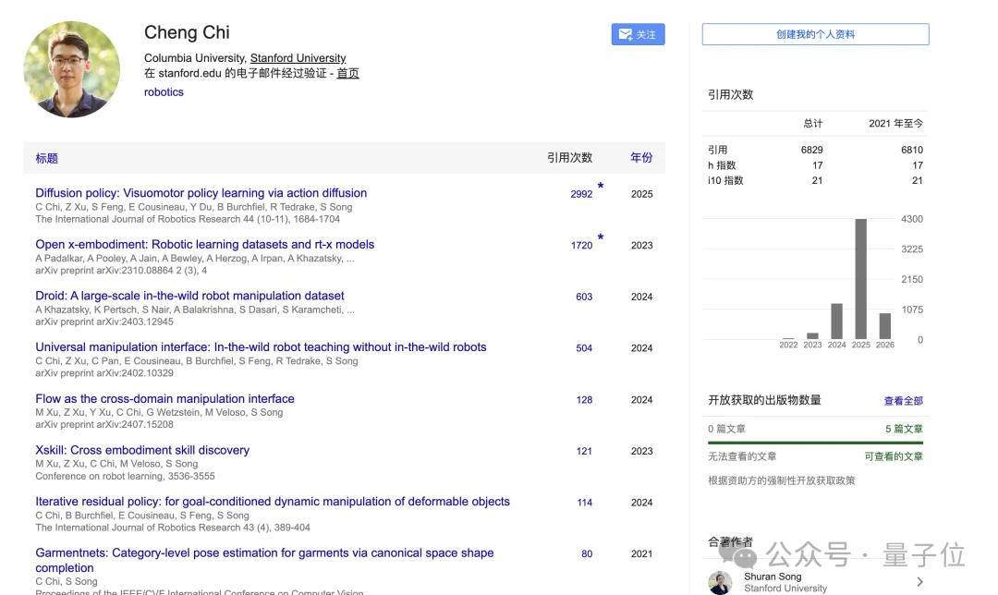Click the envelope icon on the follow button
Screen dimensions: 998x595
click(625, 33)
